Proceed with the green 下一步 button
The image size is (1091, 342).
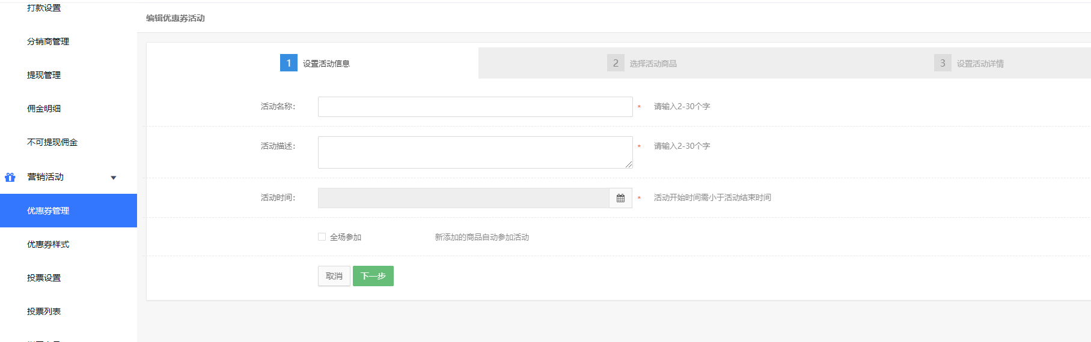coord(373,276)
